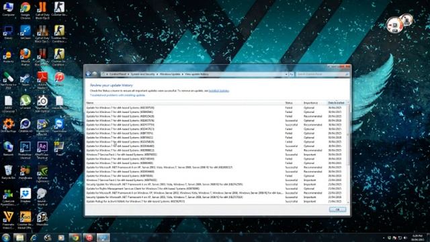Switch to Chrome in taskbar
The height and width of the screenshot is (242, 430).
tap(75, 237)
